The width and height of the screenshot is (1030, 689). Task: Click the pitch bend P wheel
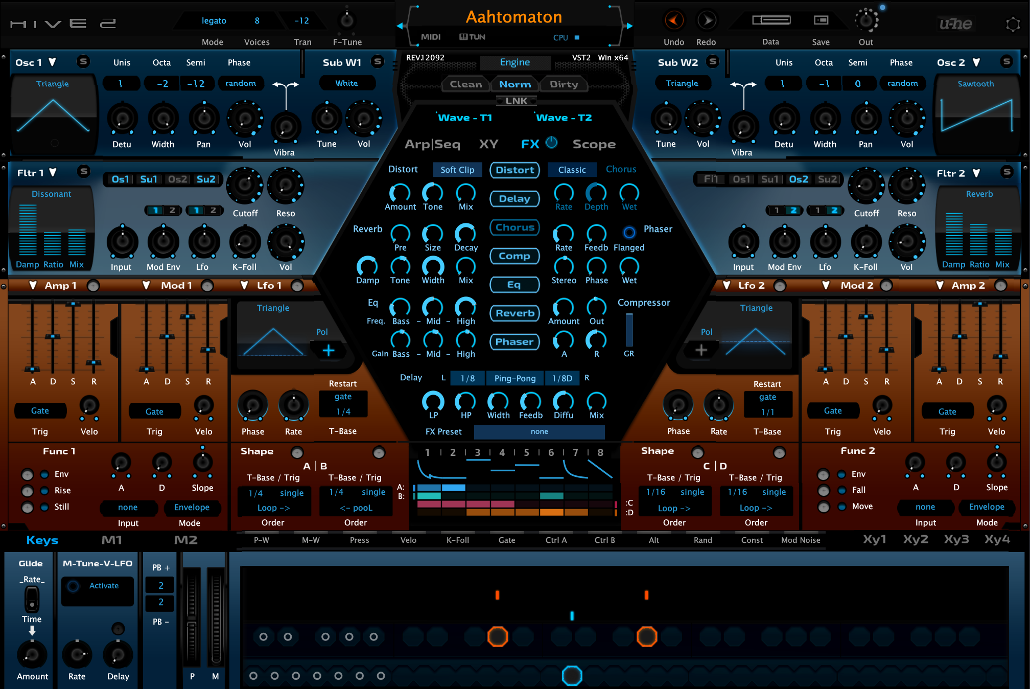(x=192, y=618)
